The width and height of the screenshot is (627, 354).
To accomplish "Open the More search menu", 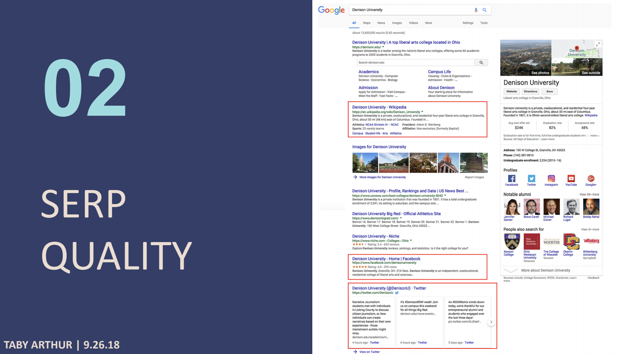I will click(429, 23).
